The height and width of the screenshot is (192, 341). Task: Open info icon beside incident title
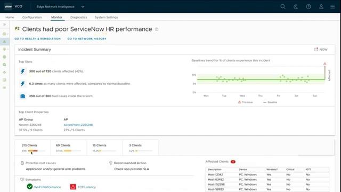coord(157,29)
